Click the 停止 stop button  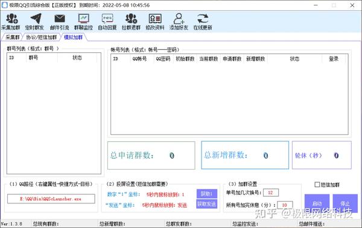coord(345,203)
